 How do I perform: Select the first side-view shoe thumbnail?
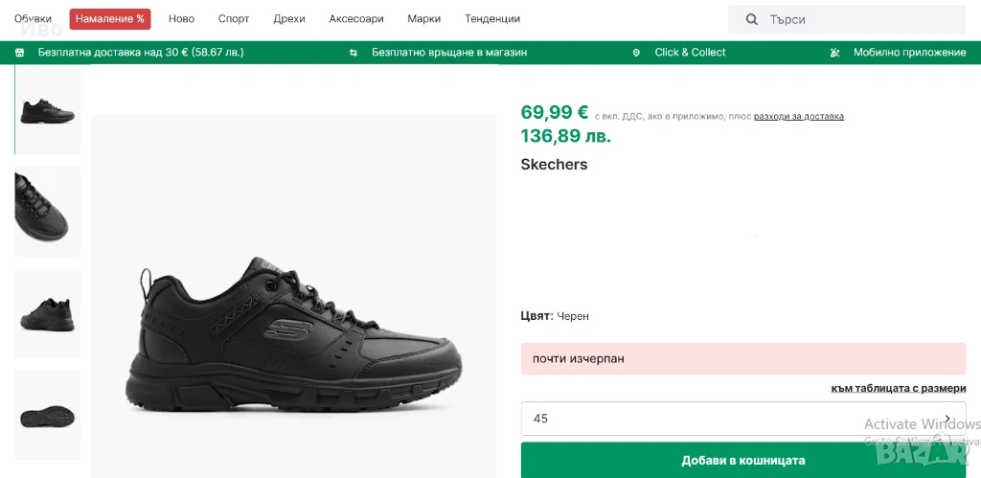(x=48, y=108)
